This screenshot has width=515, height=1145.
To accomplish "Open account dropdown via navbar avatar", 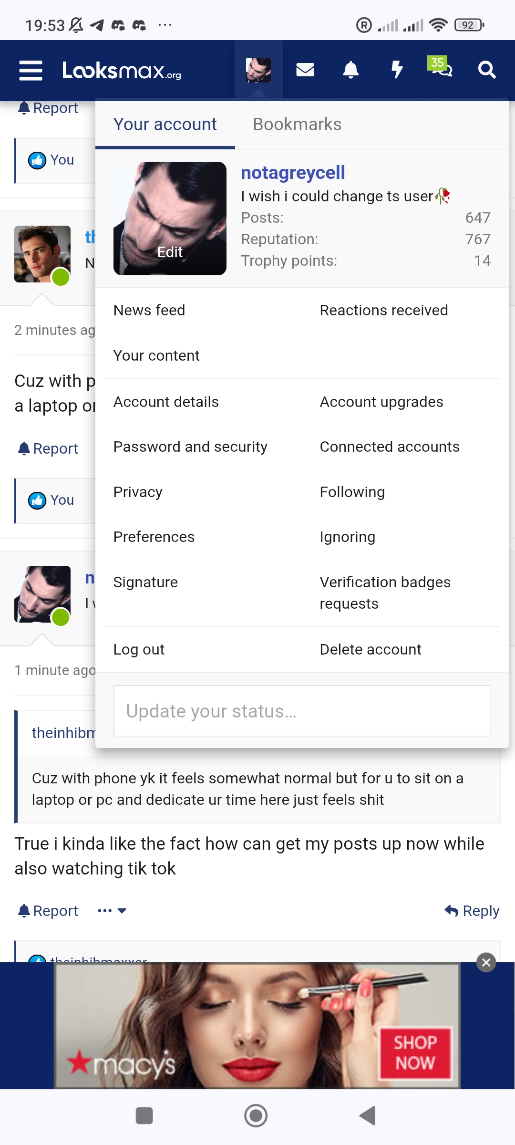I will [x=258, y=70].
